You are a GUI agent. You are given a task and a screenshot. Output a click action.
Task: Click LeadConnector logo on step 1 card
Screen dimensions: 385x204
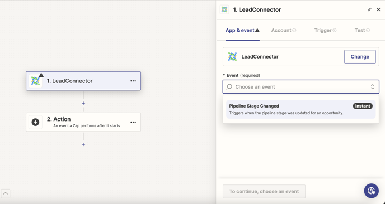pyautogui.click(x=35, y=81)
